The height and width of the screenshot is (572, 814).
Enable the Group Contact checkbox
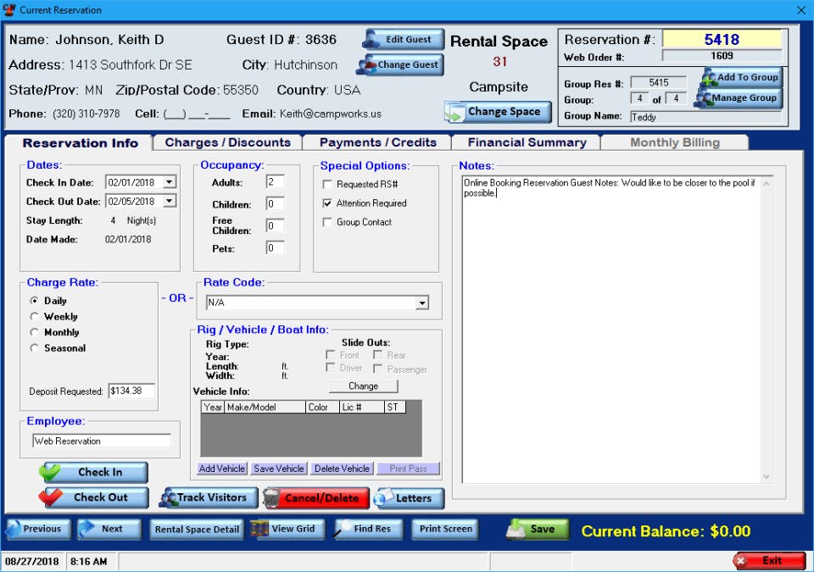pos(327,222)
